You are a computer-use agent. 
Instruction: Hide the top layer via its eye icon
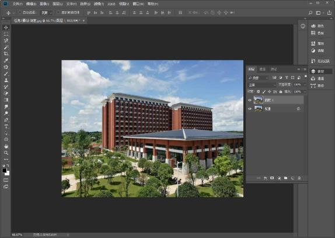pyautogui.click(x=250, y=100)
